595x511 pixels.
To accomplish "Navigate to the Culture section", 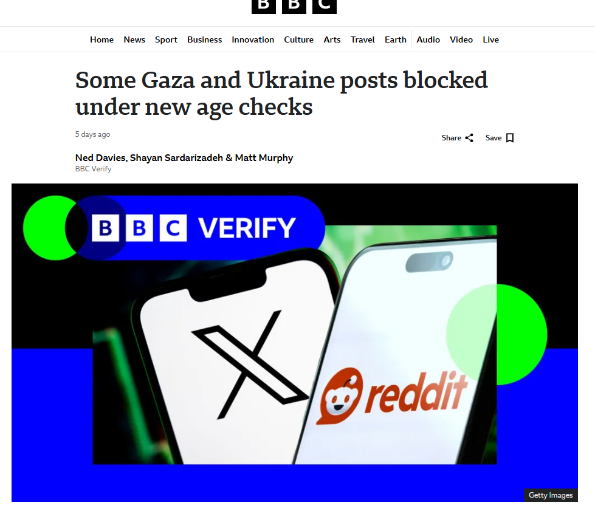I will click(x=298, y=39).
